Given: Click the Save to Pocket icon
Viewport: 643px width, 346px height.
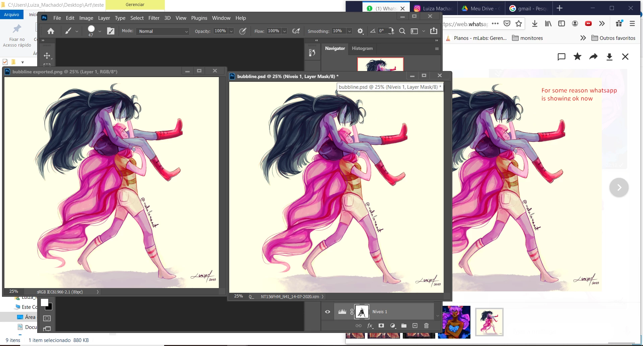Looking at the screenshot, I should [507, 23].
